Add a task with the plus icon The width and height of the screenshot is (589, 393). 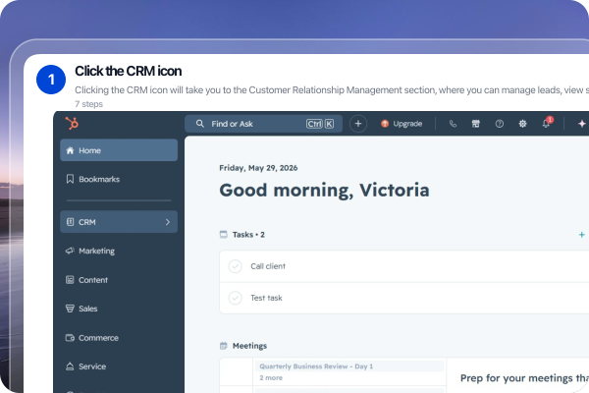581,235
